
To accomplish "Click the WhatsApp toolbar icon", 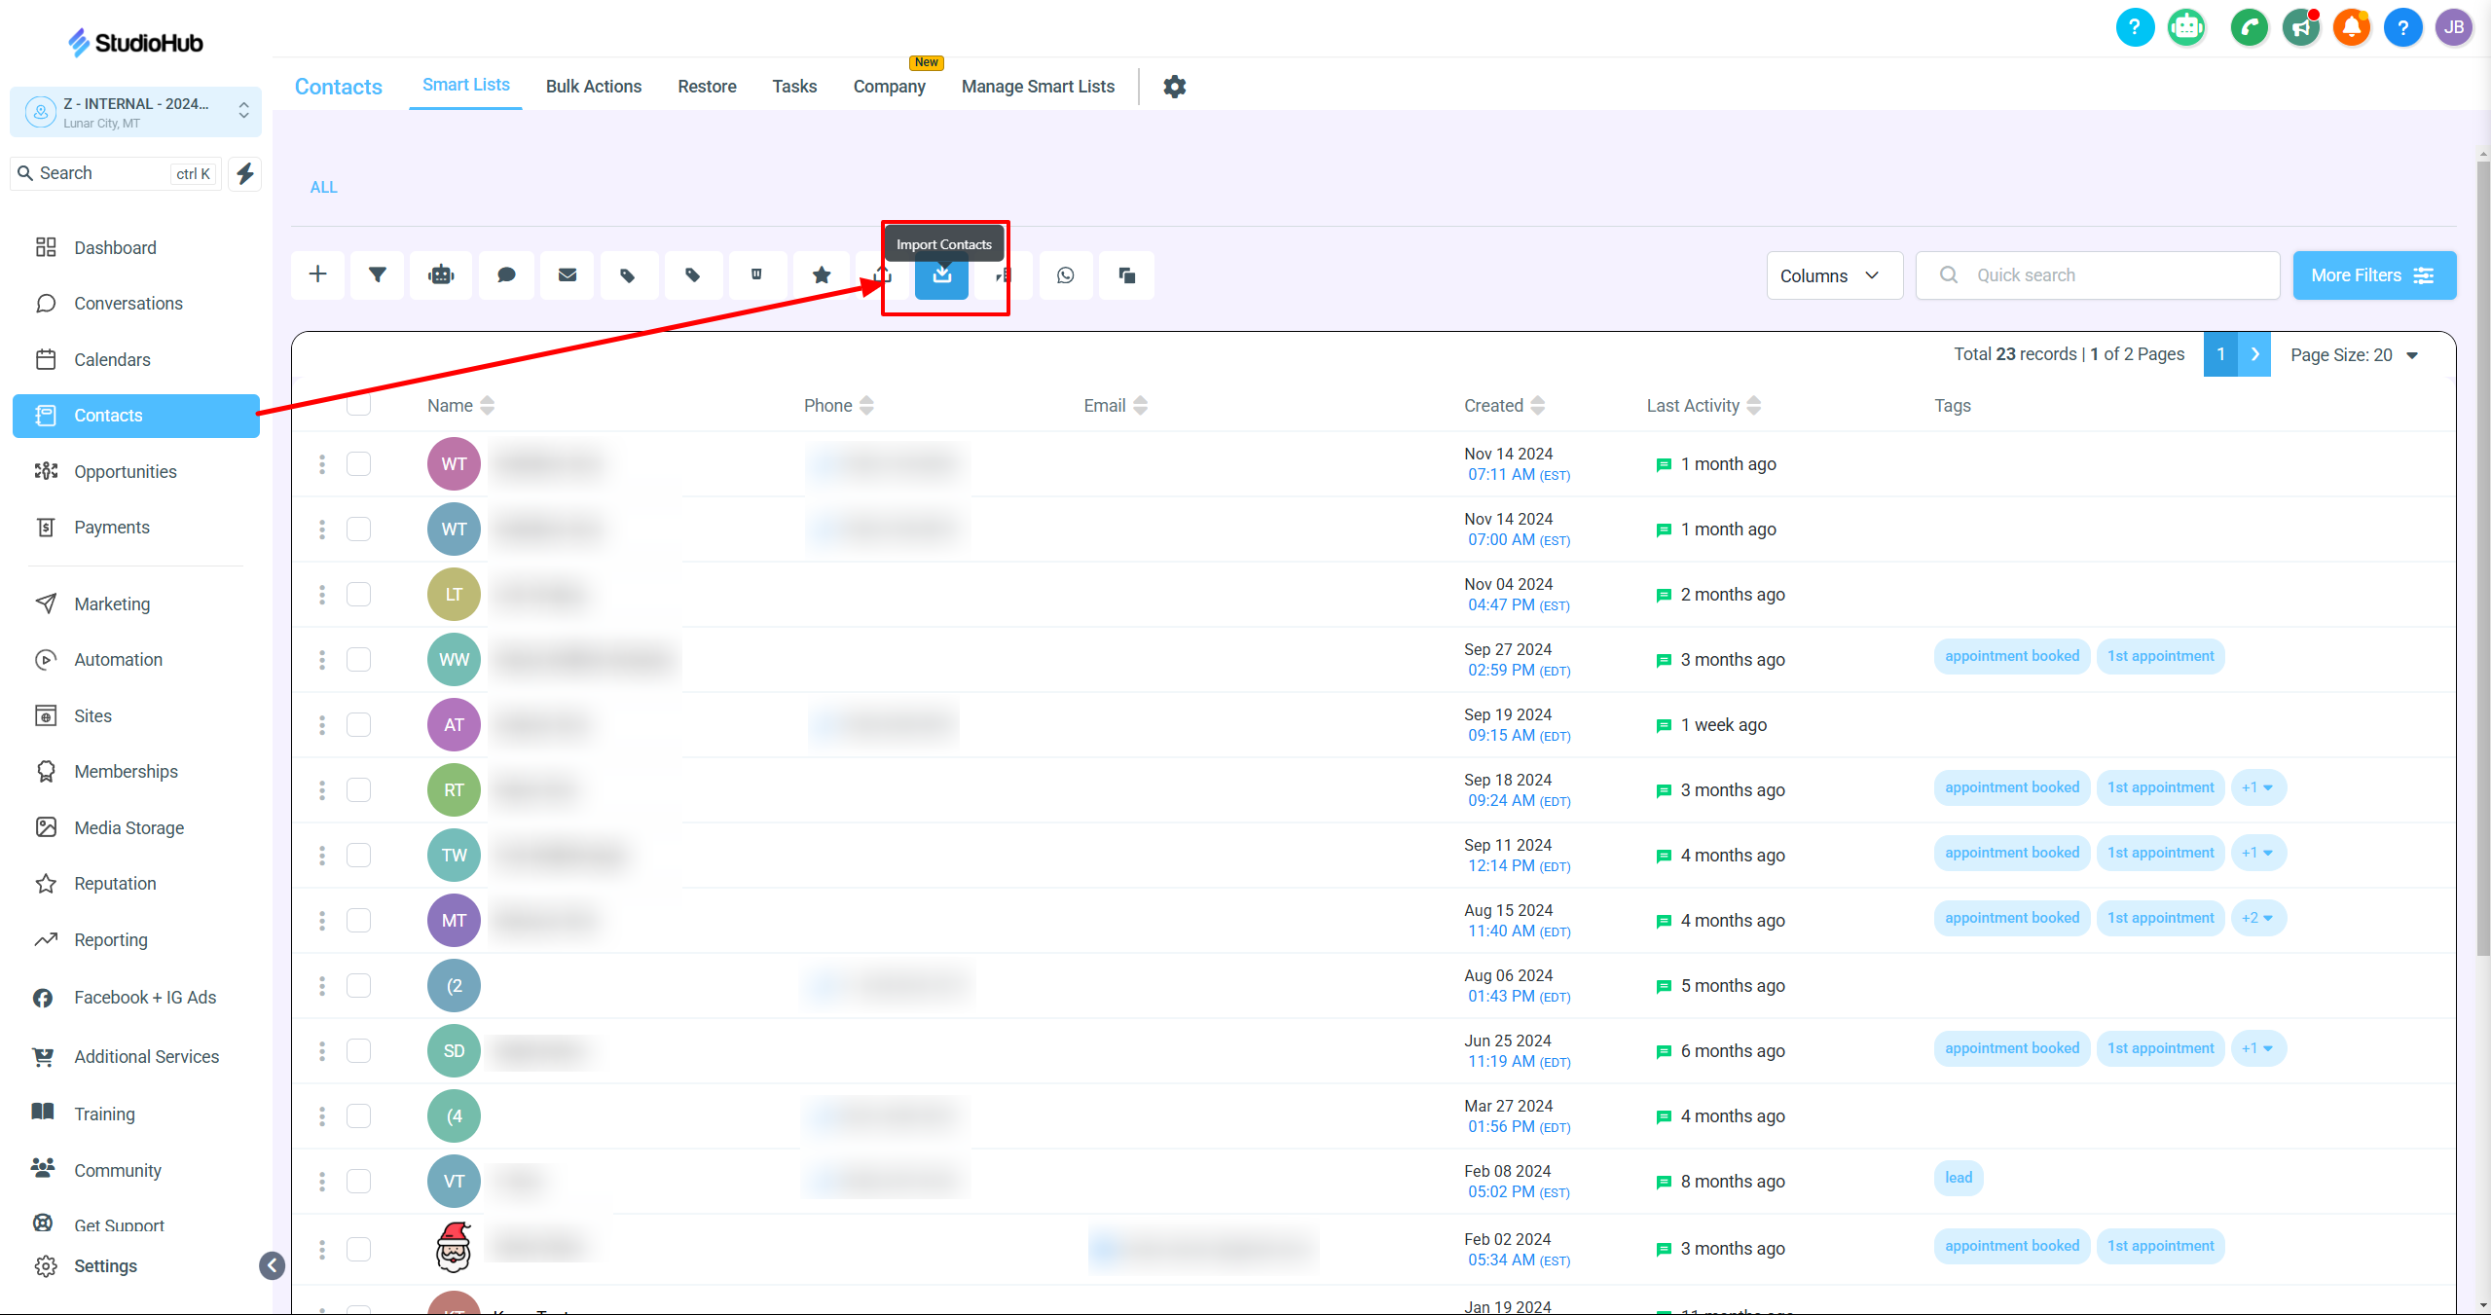I will (1066, 275).
